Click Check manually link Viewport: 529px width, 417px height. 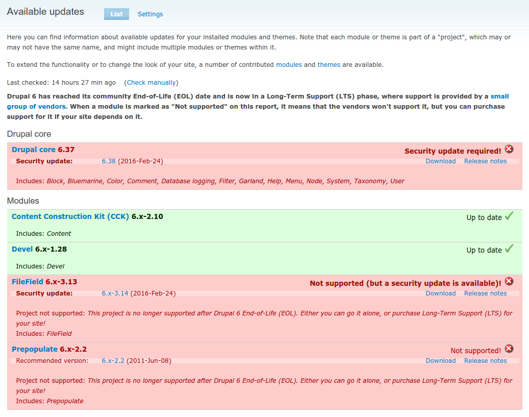pyautogui.click(x=151, y=82)
